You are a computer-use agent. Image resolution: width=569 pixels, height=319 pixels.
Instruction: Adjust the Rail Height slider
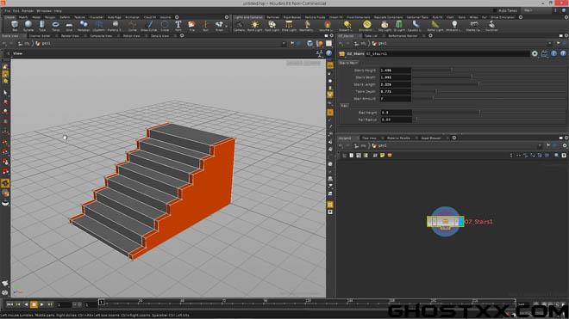click(489, 113)
